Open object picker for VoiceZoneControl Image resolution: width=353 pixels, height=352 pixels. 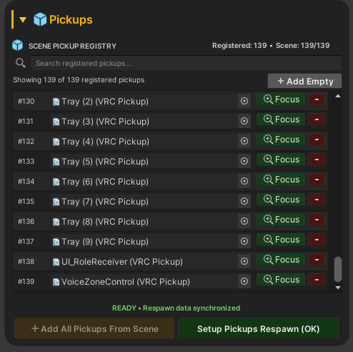[x=244, y=281]
